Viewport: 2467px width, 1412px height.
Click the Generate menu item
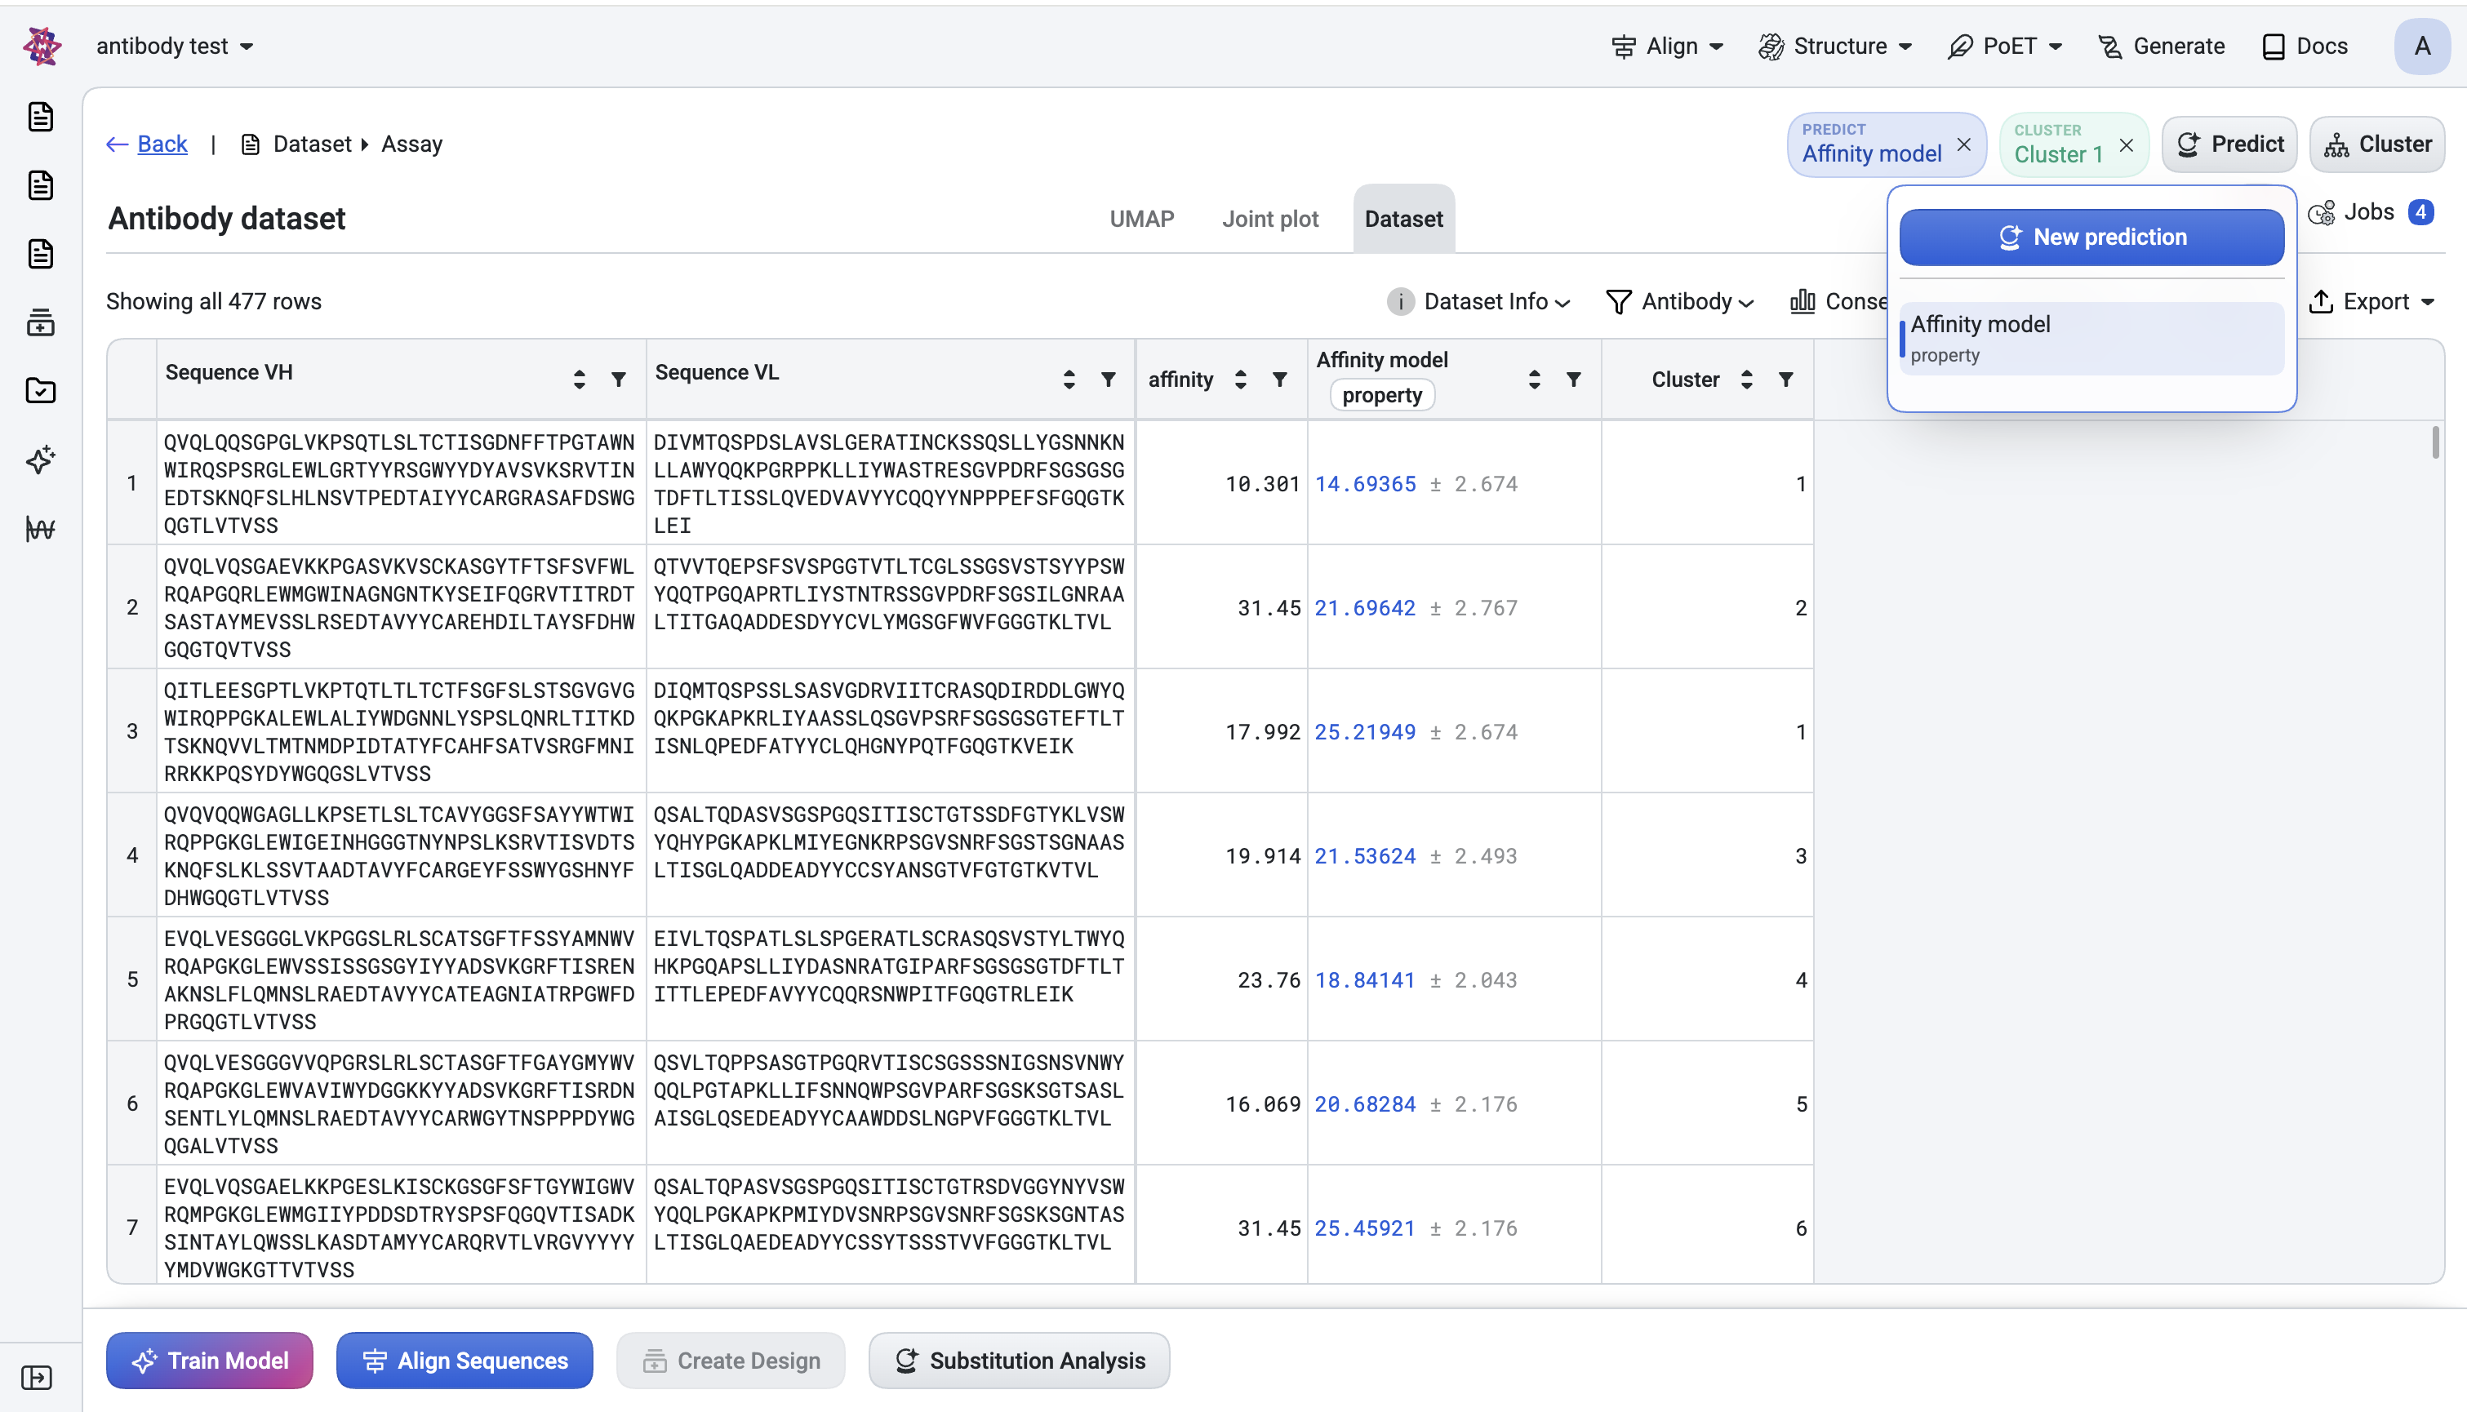click(x=2161, y=46)
